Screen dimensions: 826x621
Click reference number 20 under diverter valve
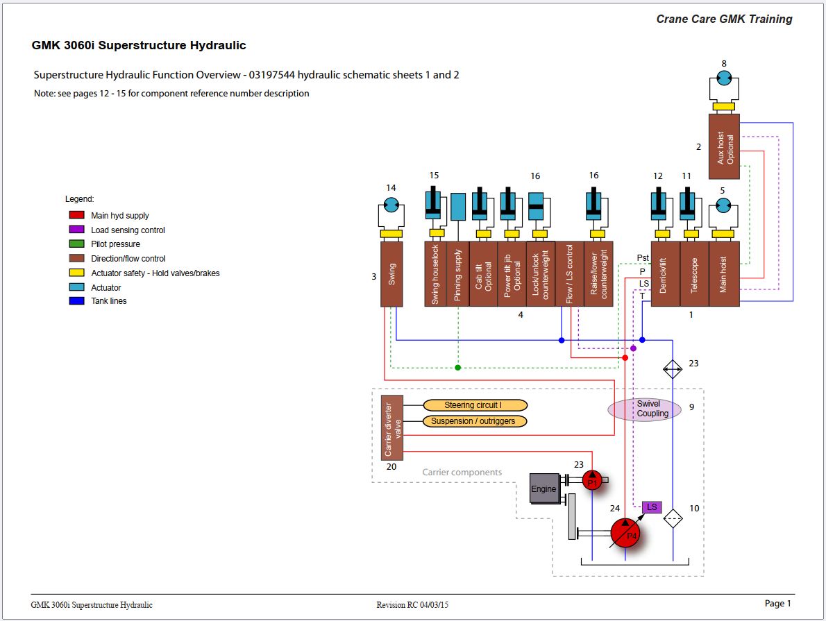tap(391, 467)
